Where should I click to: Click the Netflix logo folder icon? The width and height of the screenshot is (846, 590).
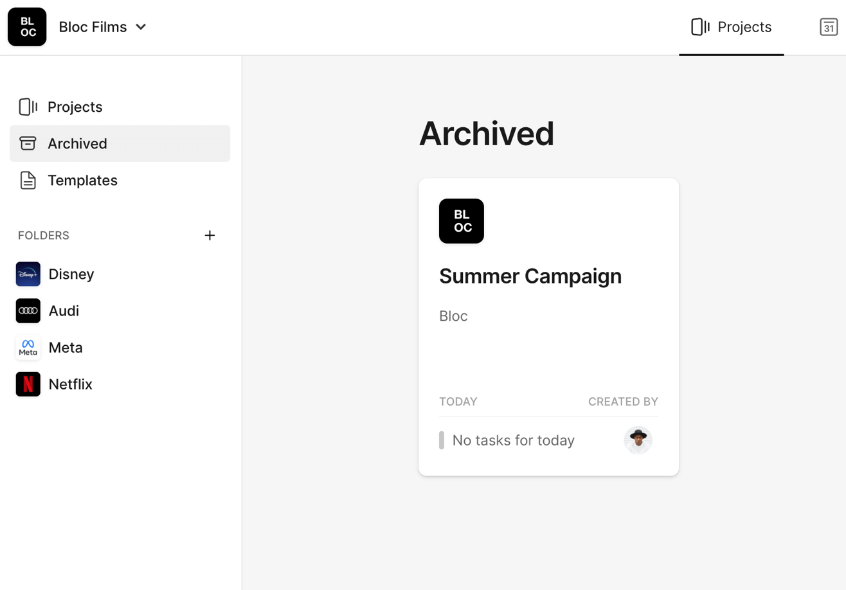pos(28,384)
